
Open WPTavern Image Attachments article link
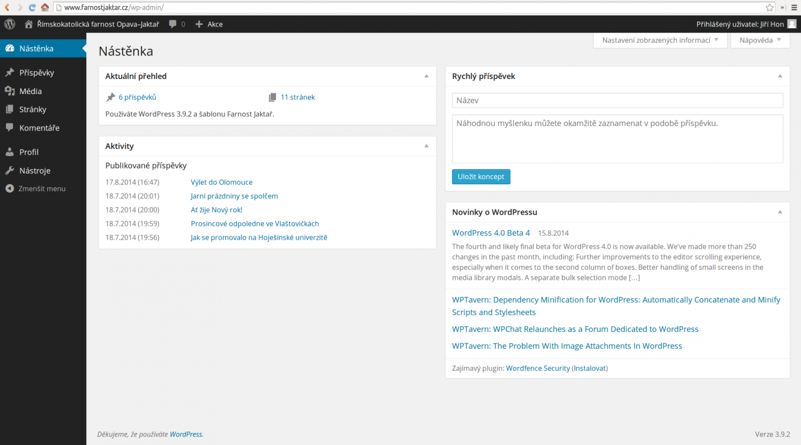coord(567,346)
